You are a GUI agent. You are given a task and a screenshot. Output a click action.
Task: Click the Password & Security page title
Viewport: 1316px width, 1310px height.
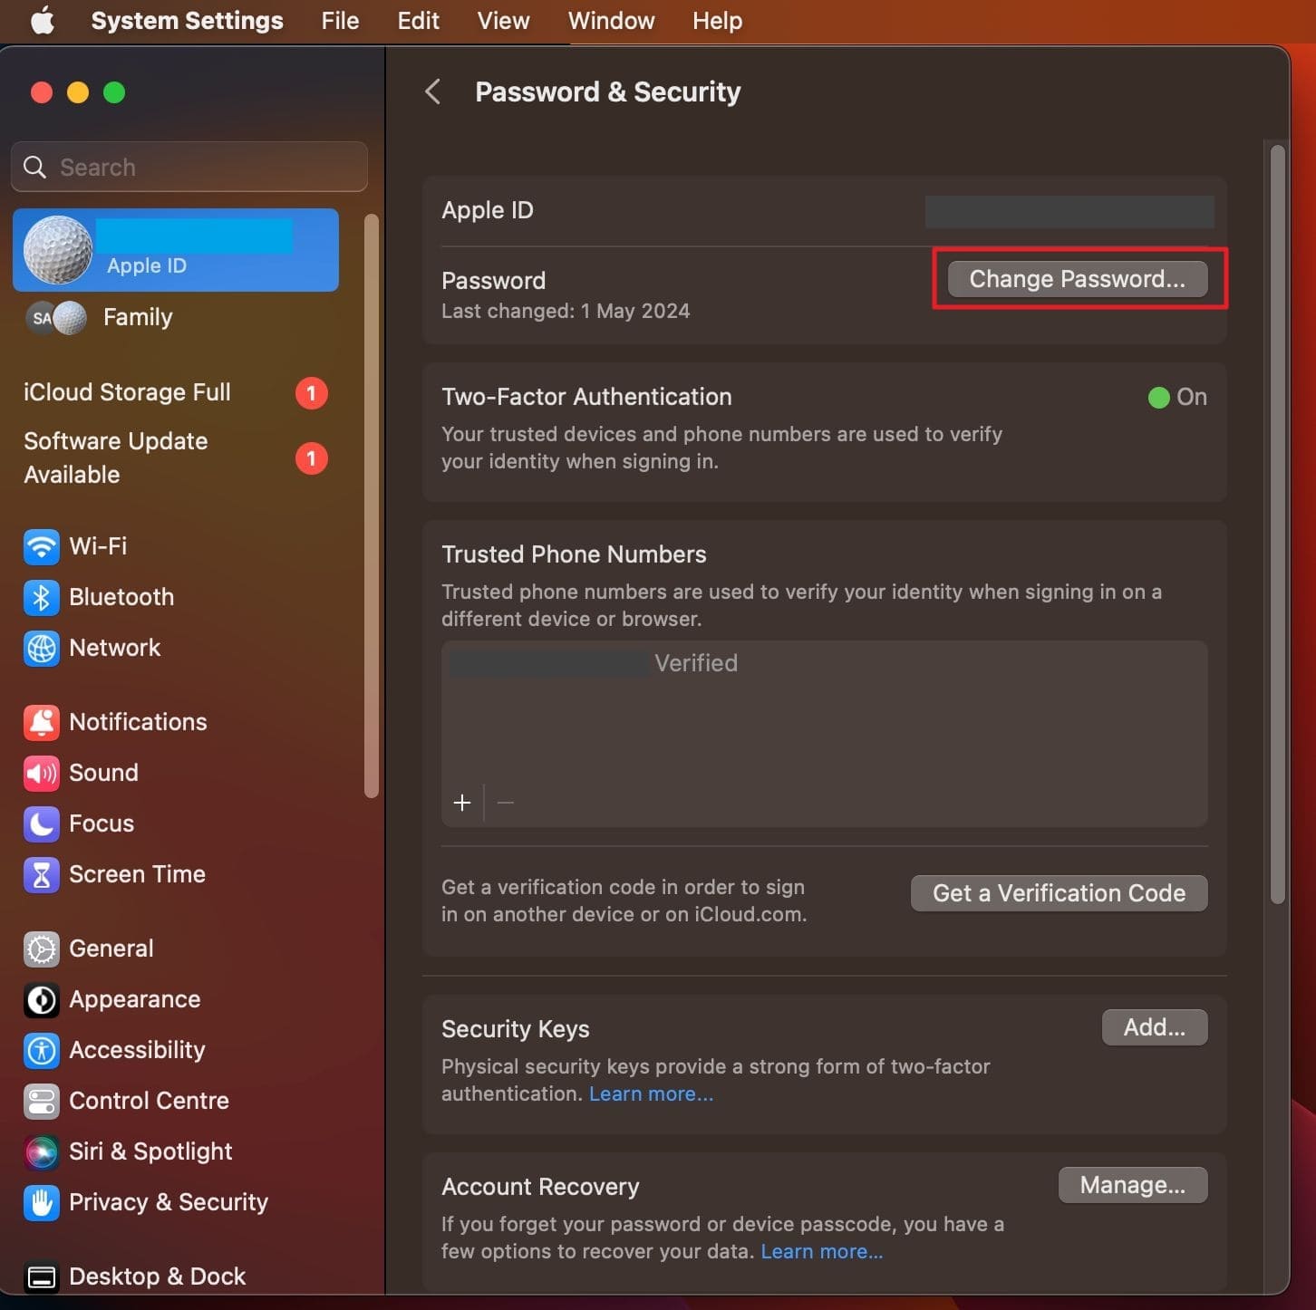click(x=608, y=92)
